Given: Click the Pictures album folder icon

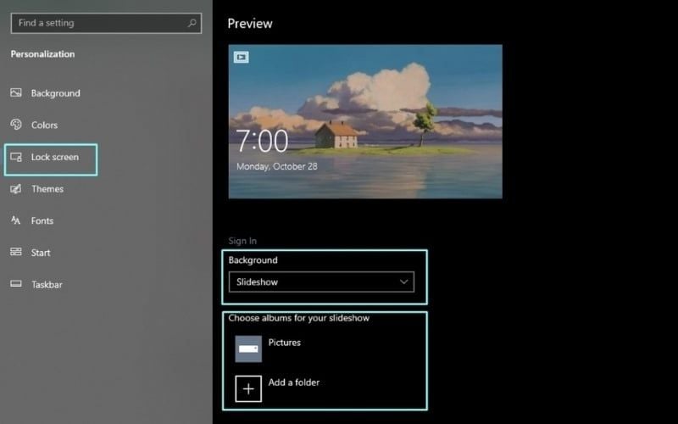Looking at the screenshot, I should point(248,349).
